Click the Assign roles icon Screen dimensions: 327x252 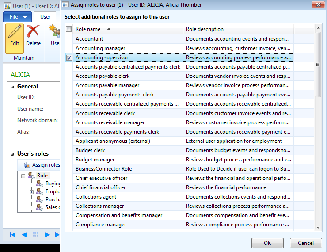click(27, 165)
